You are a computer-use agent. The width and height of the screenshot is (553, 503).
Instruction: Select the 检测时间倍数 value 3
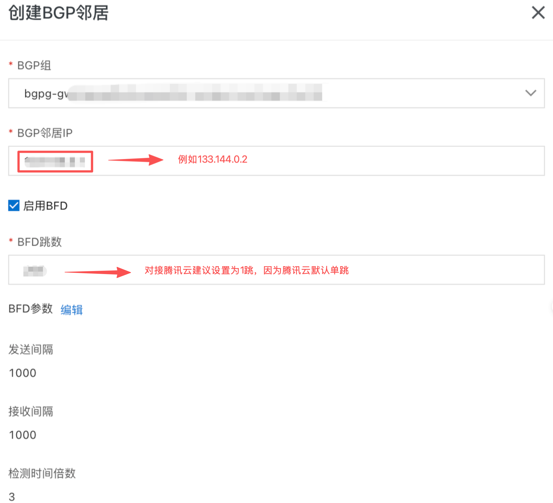click(x=12, y=497)
